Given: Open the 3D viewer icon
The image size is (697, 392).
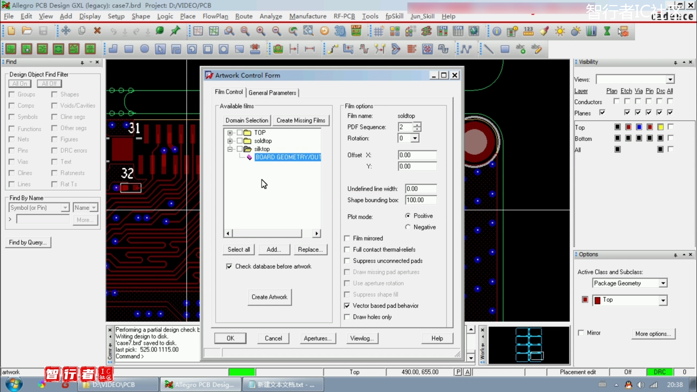Looking at the screenshot, I should click(340, 31).
